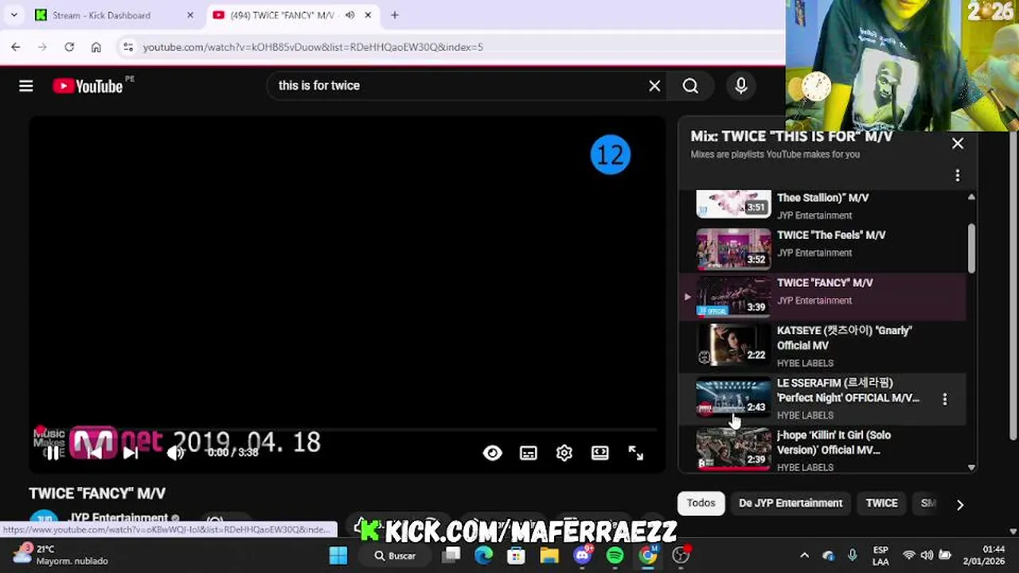Viewport: 1019px width, 573px height.
Task: Reload the current page
Action: [69, 47]
